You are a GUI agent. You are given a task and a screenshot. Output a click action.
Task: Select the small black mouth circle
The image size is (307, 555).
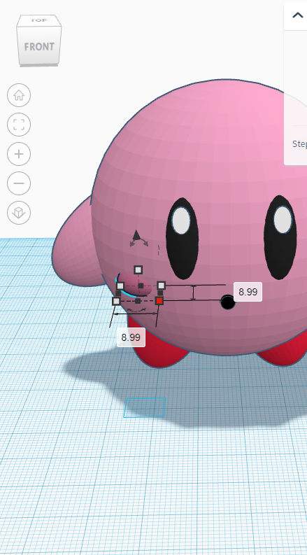point(228,302)
